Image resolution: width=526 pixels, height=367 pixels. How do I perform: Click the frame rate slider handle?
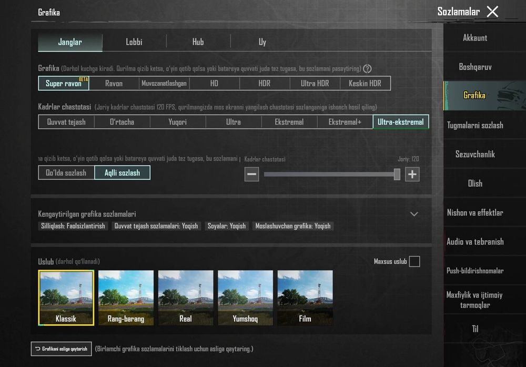point(397,174)
